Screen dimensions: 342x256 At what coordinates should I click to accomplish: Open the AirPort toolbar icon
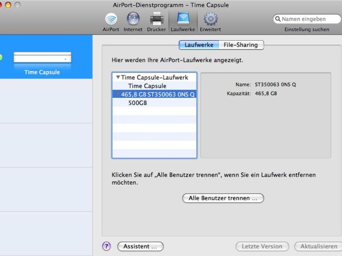111,19
